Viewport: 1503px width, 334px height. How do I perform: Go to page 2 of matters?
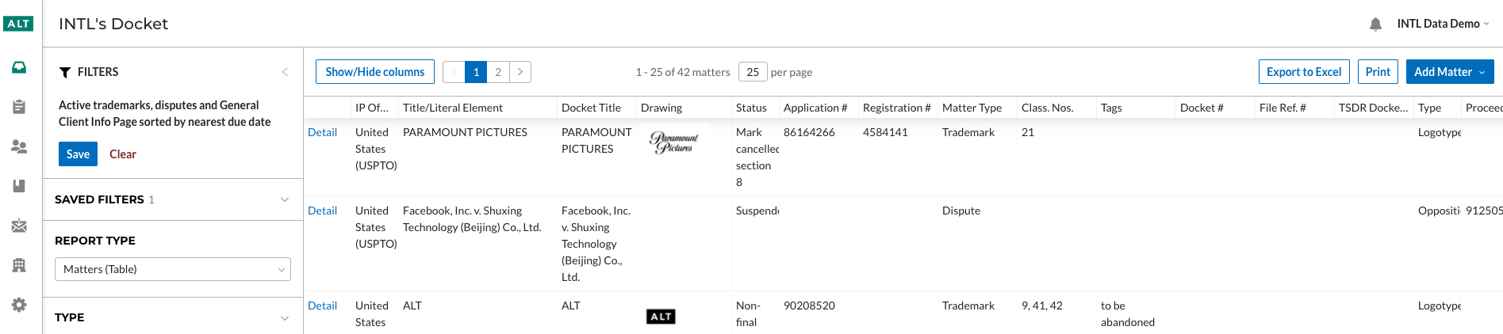click(498, 72)
